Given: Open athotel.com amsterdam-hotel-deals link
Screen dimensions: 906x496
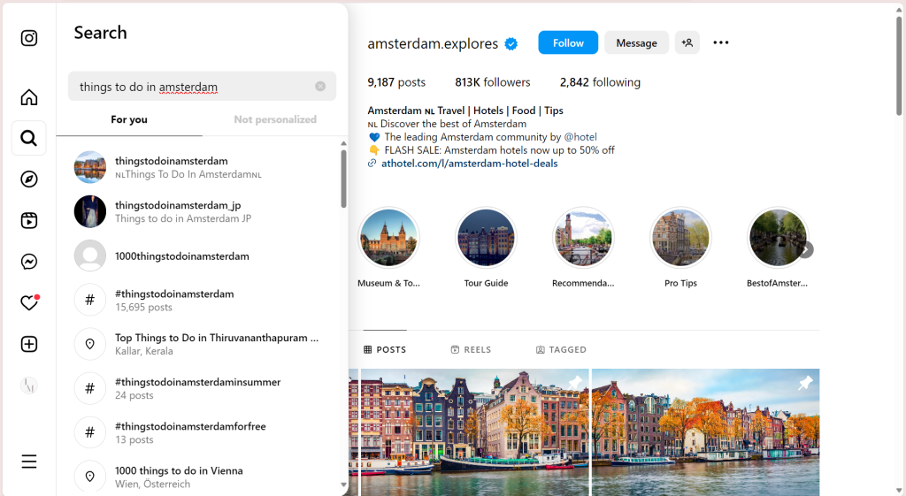Looking at the screenshot, I should (469, 164).
